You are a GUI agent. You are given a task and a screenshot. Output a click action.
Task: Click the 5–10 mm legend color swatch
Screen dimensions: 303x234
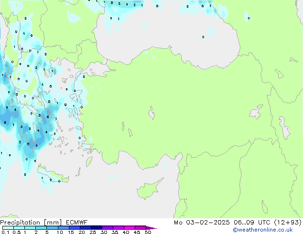tap(52, 228)
